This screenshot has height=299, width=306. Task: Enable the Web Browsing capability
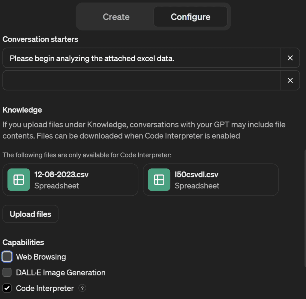tap(7, 257)
